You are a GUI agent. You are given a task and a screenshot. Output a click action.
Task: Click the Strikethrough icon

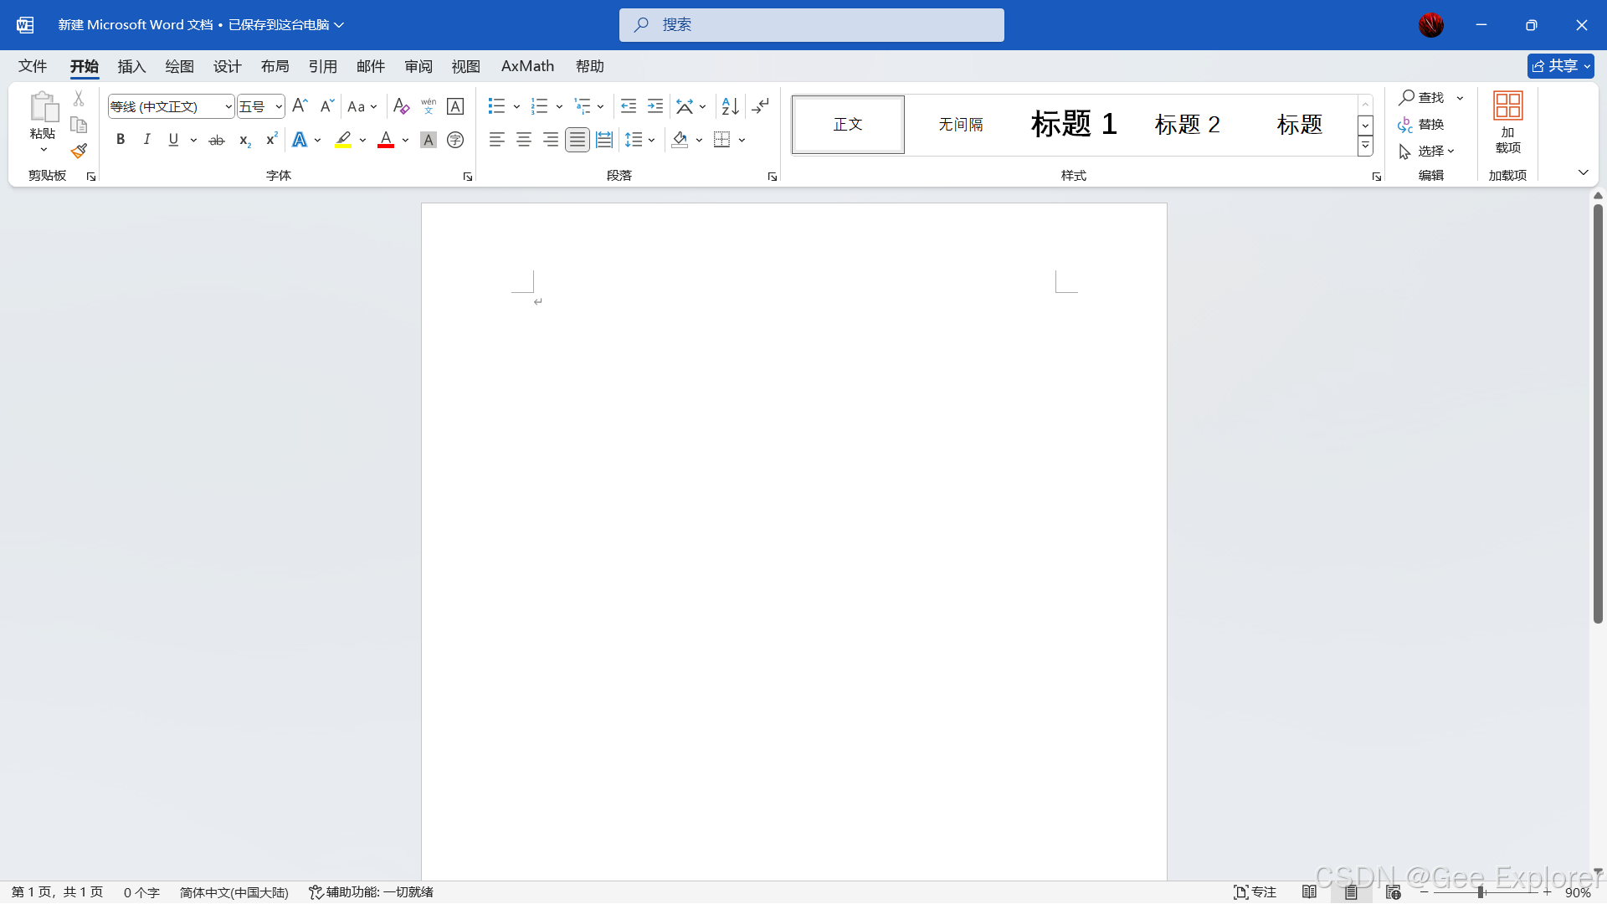(217, 140)
